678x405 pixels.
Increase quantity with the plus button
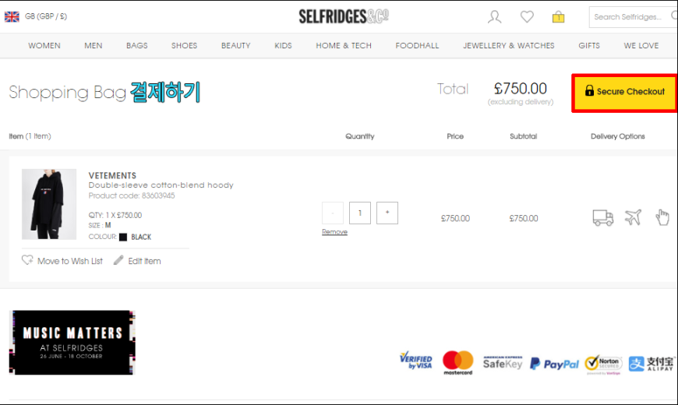pos(387,213)
